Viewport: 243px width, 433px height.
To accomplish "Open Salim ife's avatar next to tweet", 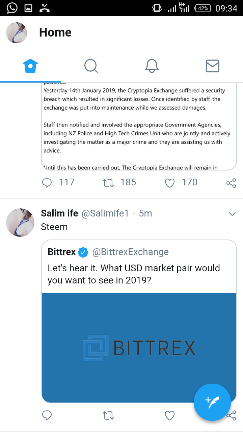I will coord(20,222).
